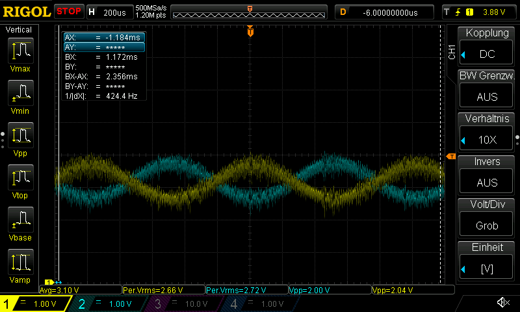Open the Kopplung DC coupling menu

pyautogui.click(x=487, y=46)
